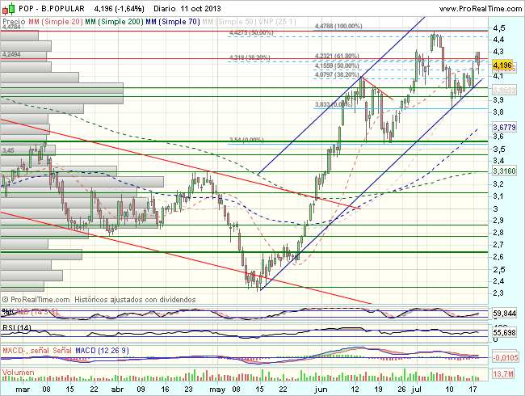Click the 3,45 level label on volume profile
525x396 pixels.
(8, 151)
